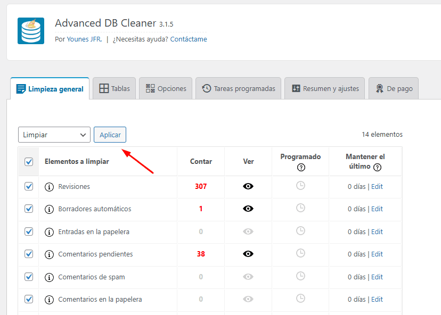Image resolution: width=441 pixels, height=315 pixels.
Task: Go to the Resumen y ajustes tab
Action: click(325, 88)
